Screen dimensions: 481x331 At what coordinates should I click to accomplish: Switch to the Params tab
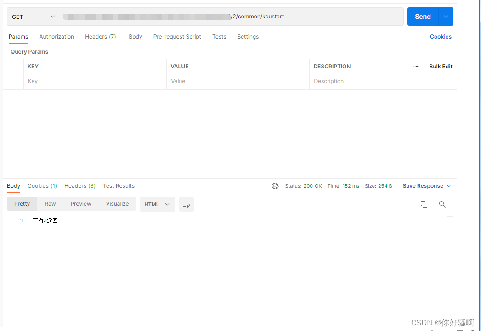pyautogui.click(x=18, y=36)
